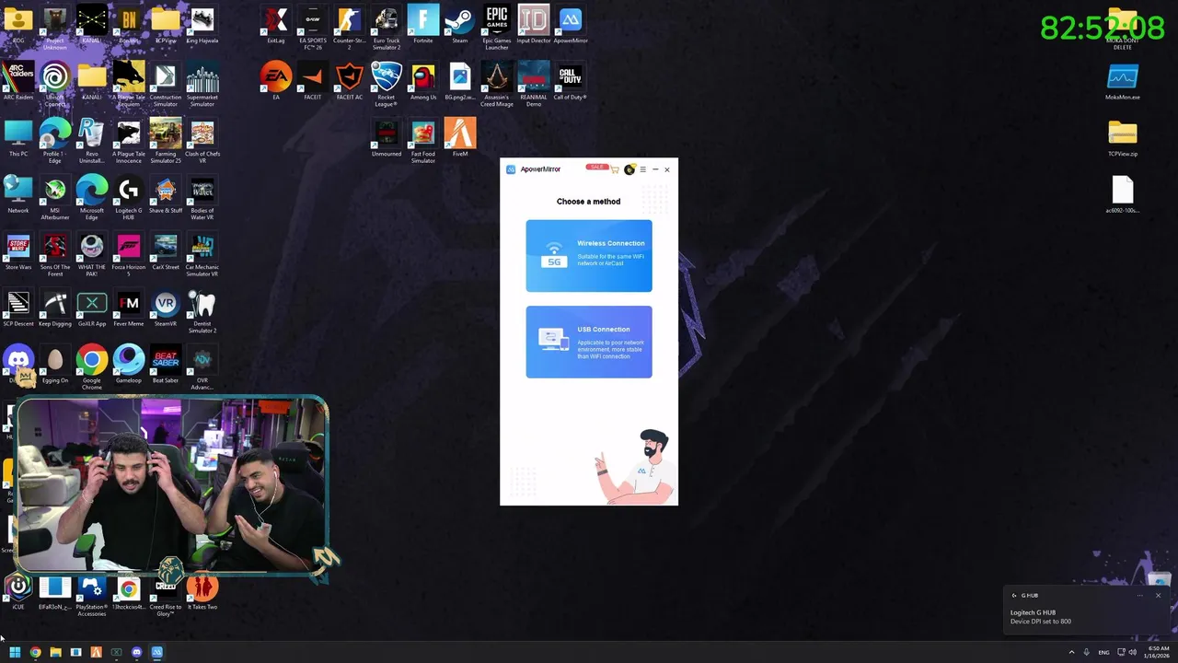
Task: Expand the system tray hidden icons chevron
Action: 1071,652
